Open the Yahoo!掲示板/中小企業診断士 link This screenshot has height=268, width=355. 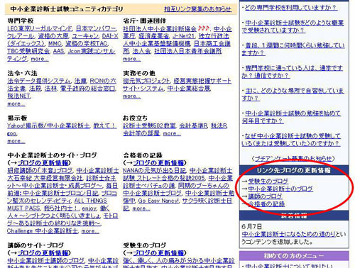tap(48, 125)
